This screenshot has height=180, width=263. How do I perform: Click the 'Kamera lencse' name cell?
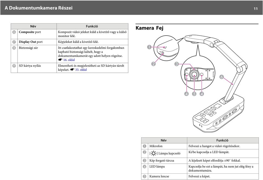(x=167, y=176)
